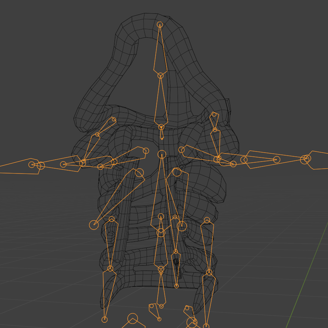Select the lowest right leg bone near floor
Viewport: 328px width, 328px height.
pos(208,300)
